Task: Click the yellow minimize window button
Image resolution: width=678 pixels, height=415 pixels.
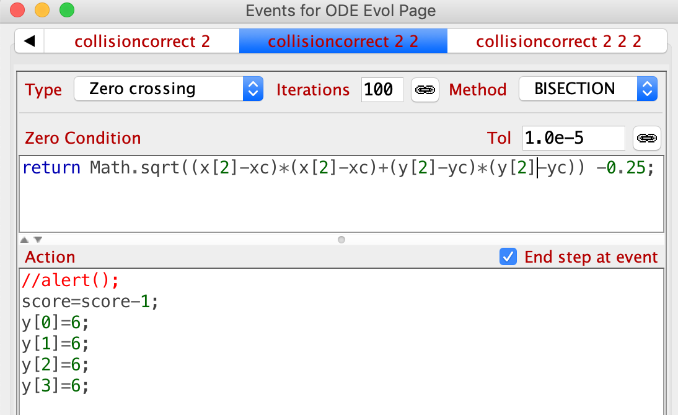Action: pos(42,10)
